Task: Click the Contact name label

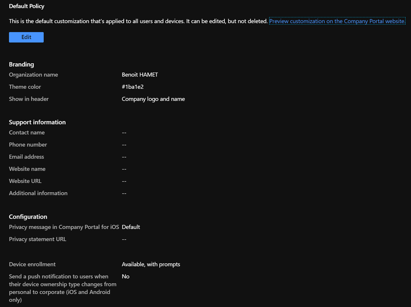Action: pos(26,133)
